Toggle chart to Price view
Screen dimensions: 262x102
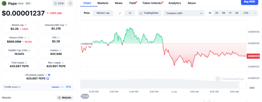pos(87,13)
